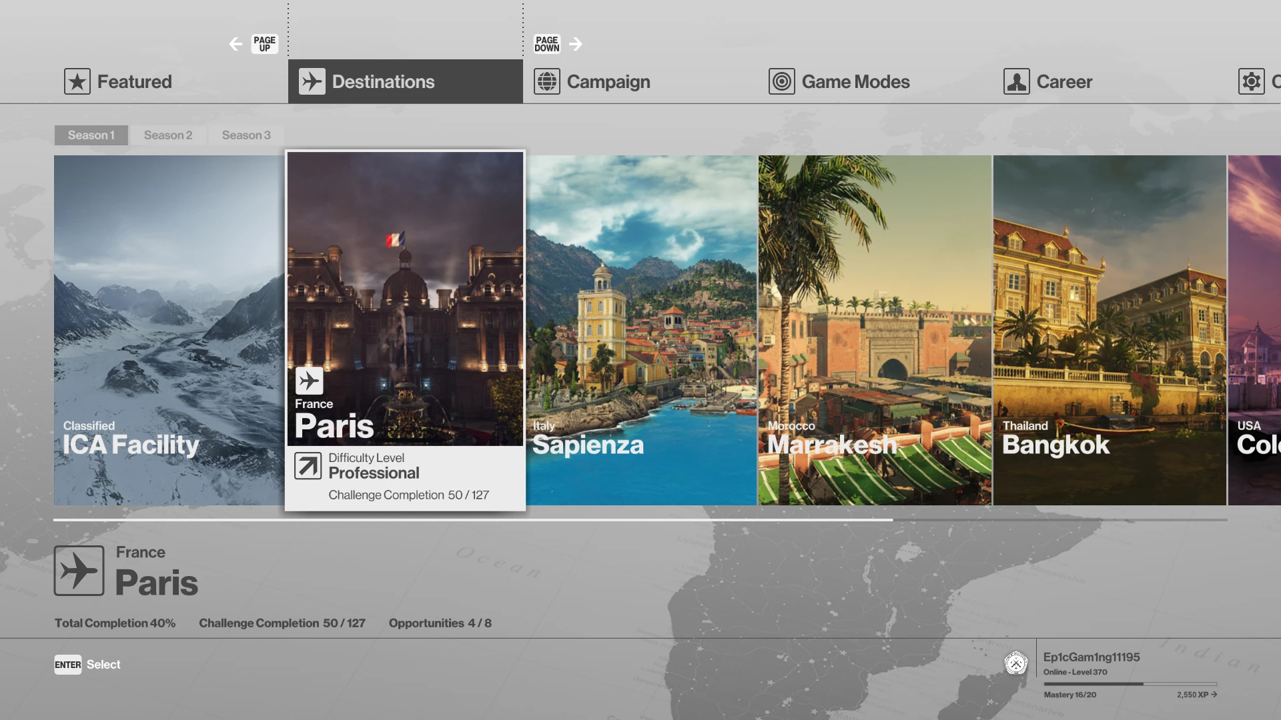Click the Game Modes target icon
This screenshot has width=1281, height=720.
click(x=782, y=81)
